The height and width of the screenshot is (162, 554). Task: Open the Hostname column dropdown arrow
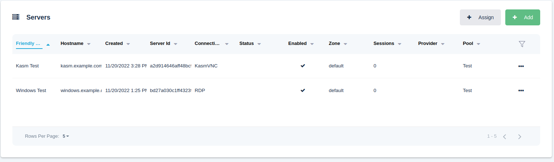tap(89, 44)
